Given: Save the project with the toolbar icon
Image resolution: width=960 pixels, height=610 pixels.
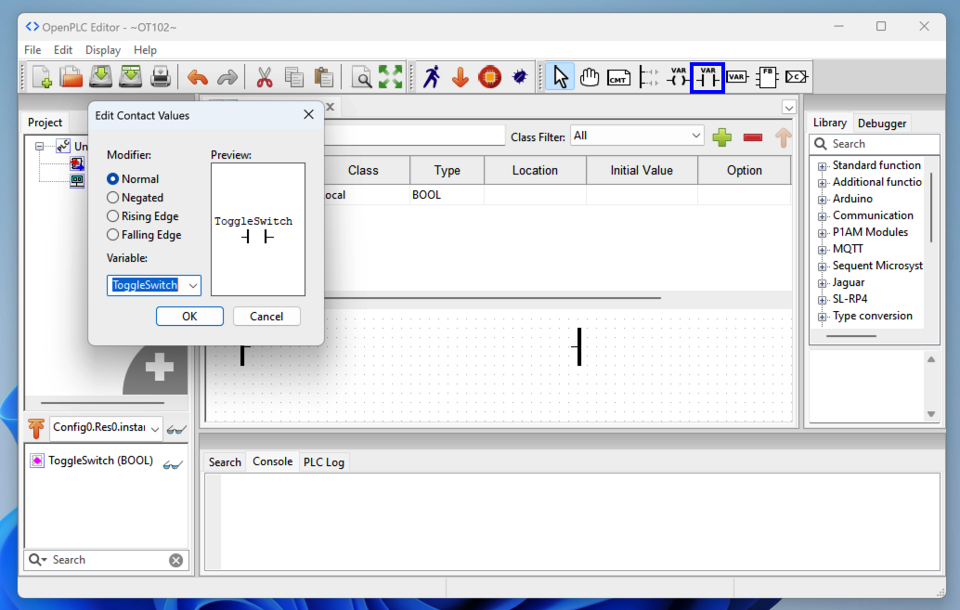Looking at the screenshot, I should pyautogui.click(x=100, y=77).
